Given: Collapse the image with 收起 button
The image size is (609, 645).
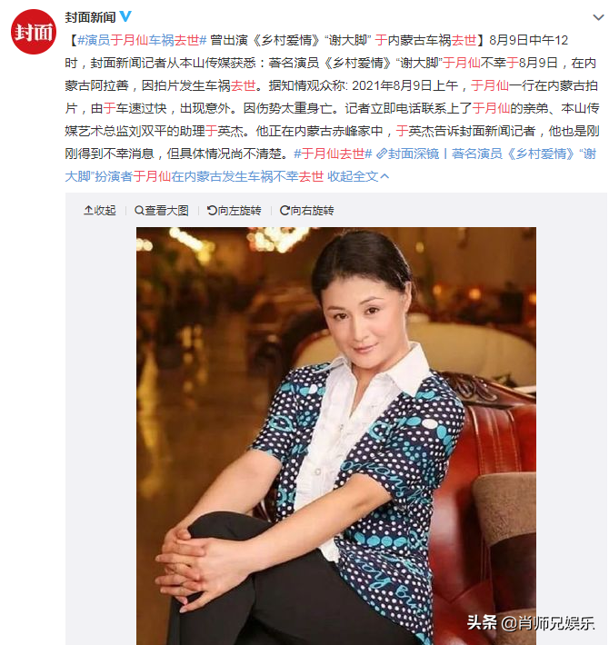Looking at the screenshot, I should (x=100, y=211).
